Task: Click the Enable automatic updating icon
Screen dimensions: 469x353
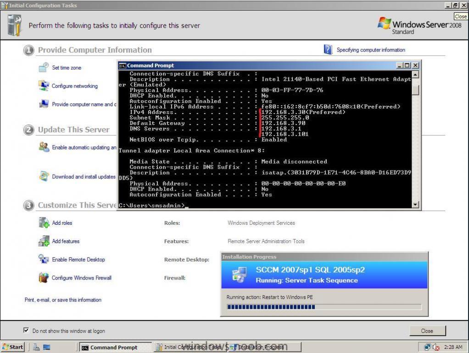Action: pos(44,147)
